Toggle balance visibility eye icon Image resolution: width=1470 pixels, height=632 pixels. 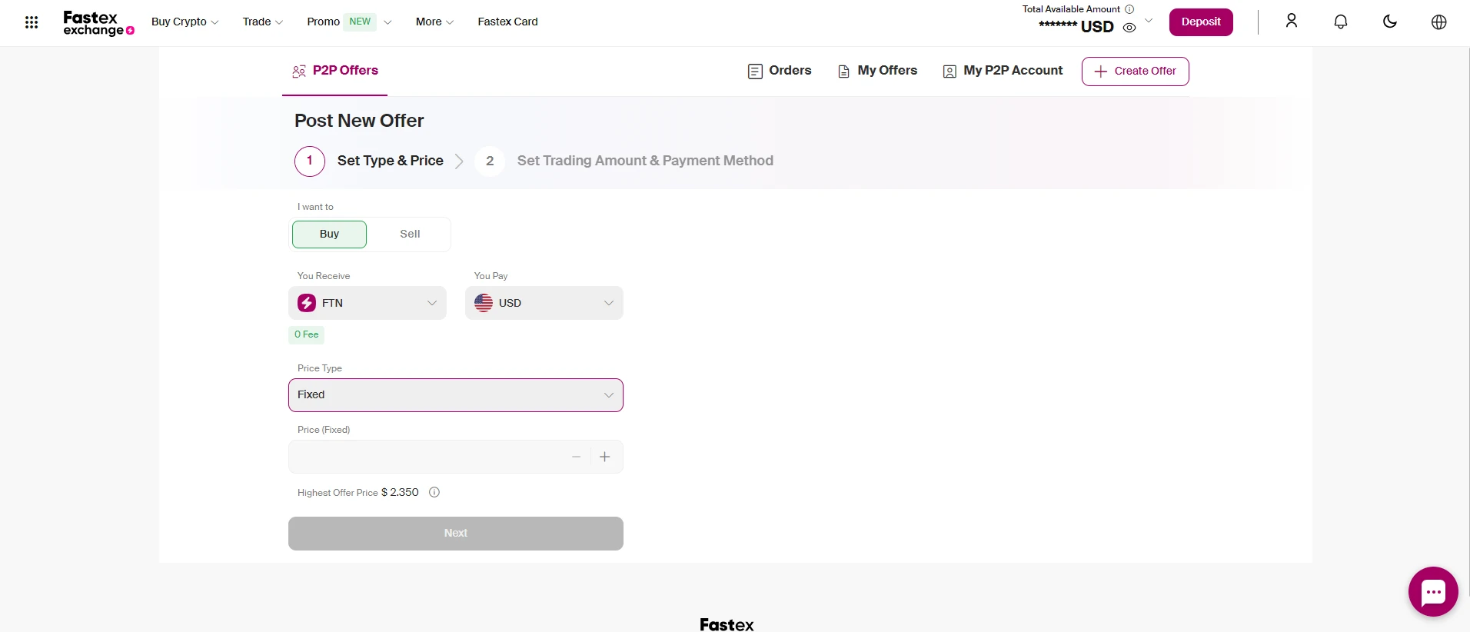[x=1129, y=28]
